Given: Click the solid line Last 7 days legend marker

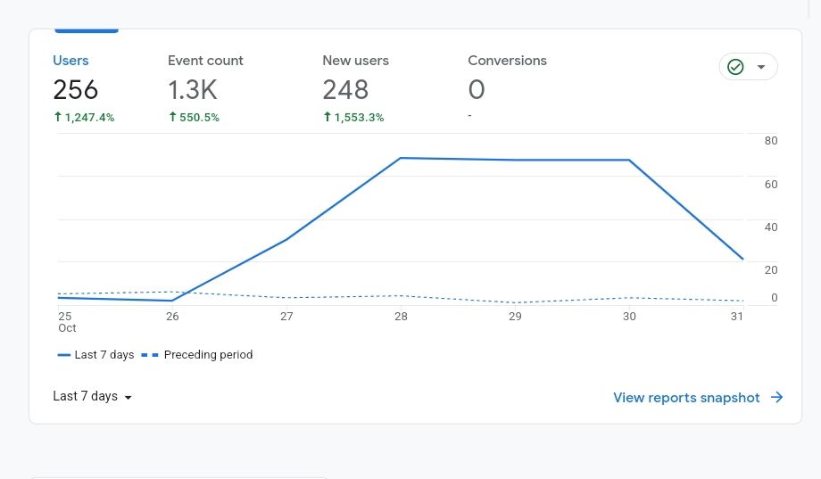Looking at the screenshot, I should point(64,355).
